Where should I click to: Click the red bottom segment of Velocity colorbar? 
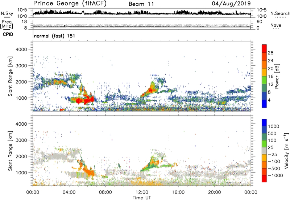(264, 179)
